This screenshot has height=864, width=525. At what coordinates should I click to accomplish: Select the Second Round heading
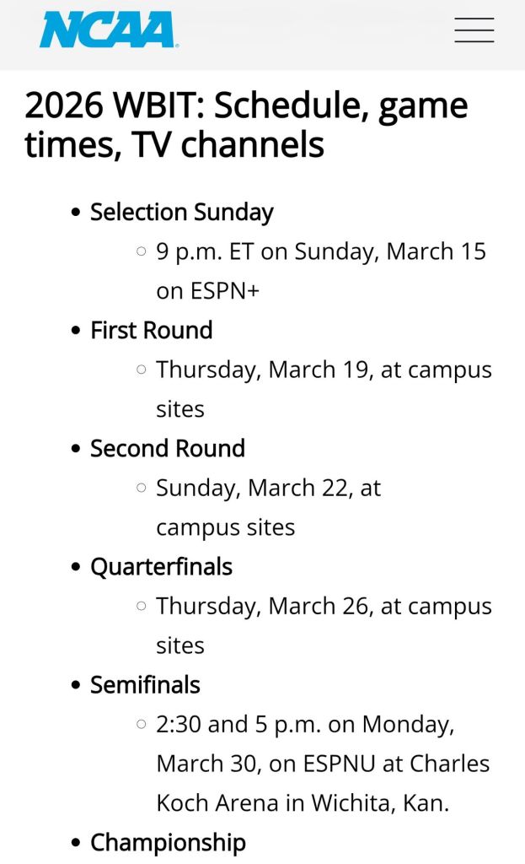168,448
